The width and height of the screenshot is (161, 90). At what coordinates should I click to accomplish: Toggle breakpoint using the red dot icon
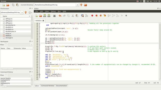tap(92, 15)
